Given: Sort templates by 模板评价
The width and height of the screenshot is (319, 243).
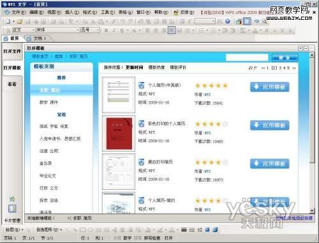Looking at the screenshot, I should [178, 67].
